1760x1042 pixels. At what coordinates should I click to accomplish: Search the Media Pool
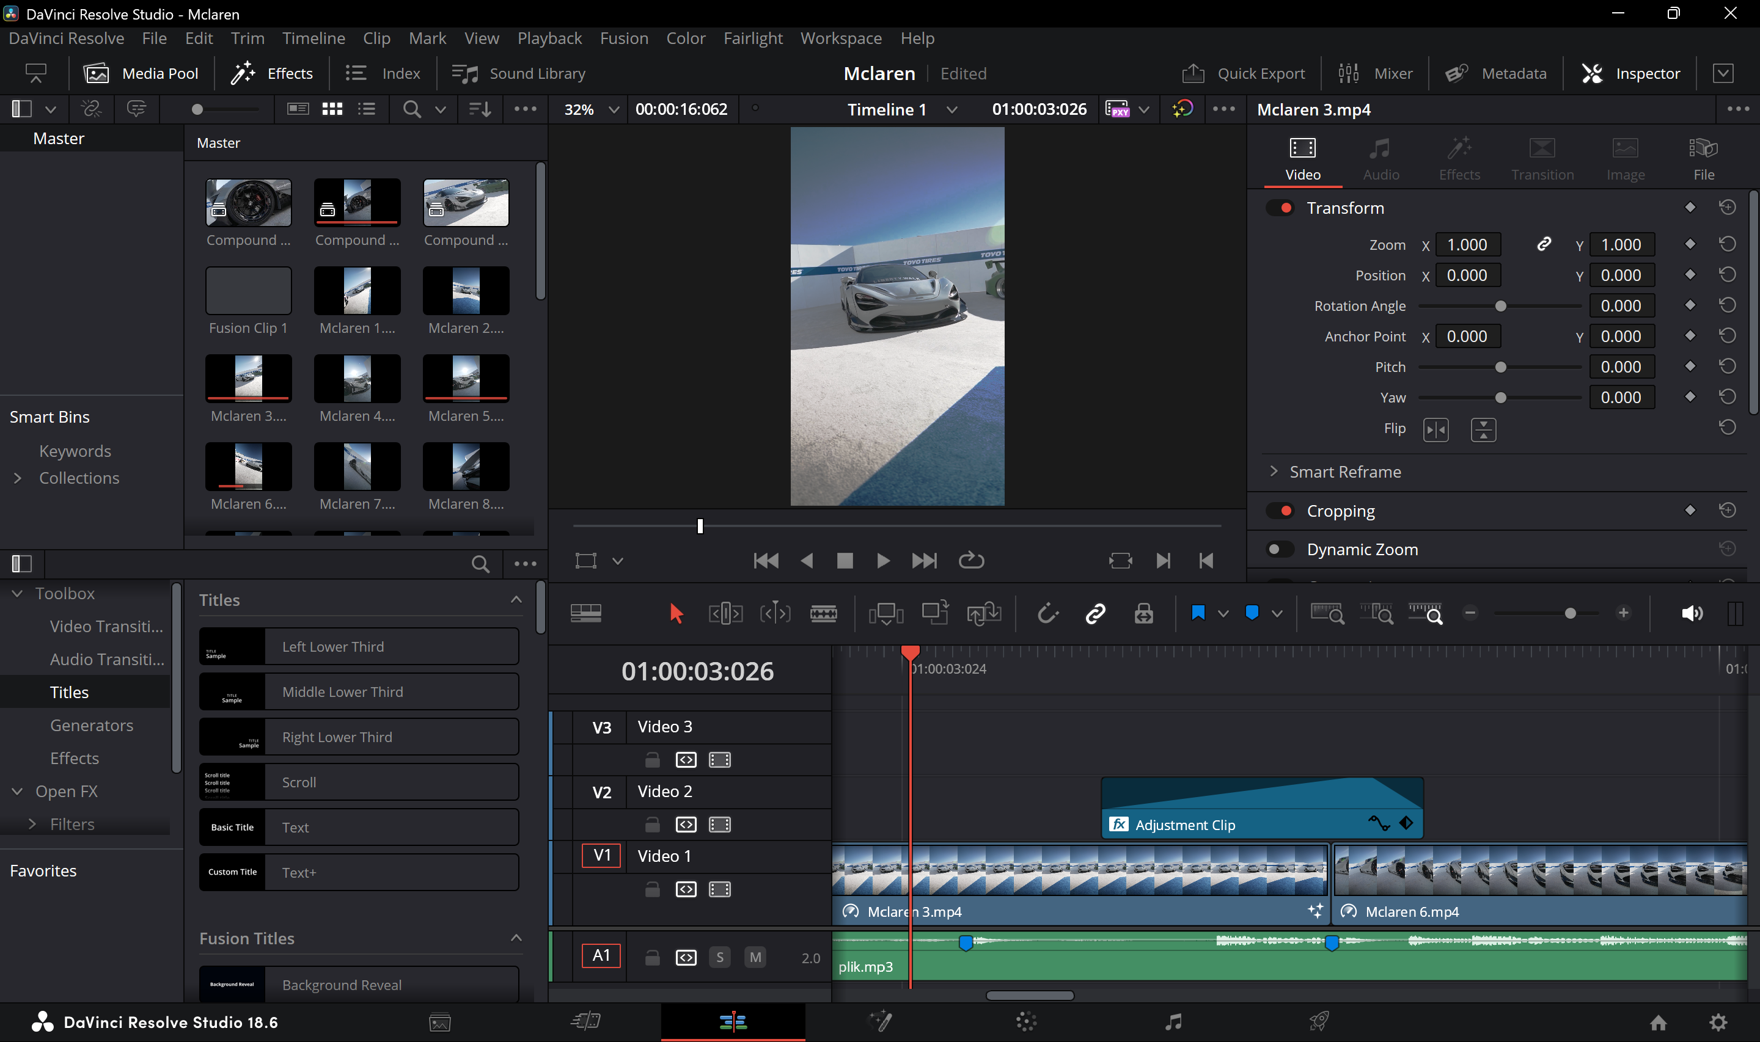click(x=411, y=109)
